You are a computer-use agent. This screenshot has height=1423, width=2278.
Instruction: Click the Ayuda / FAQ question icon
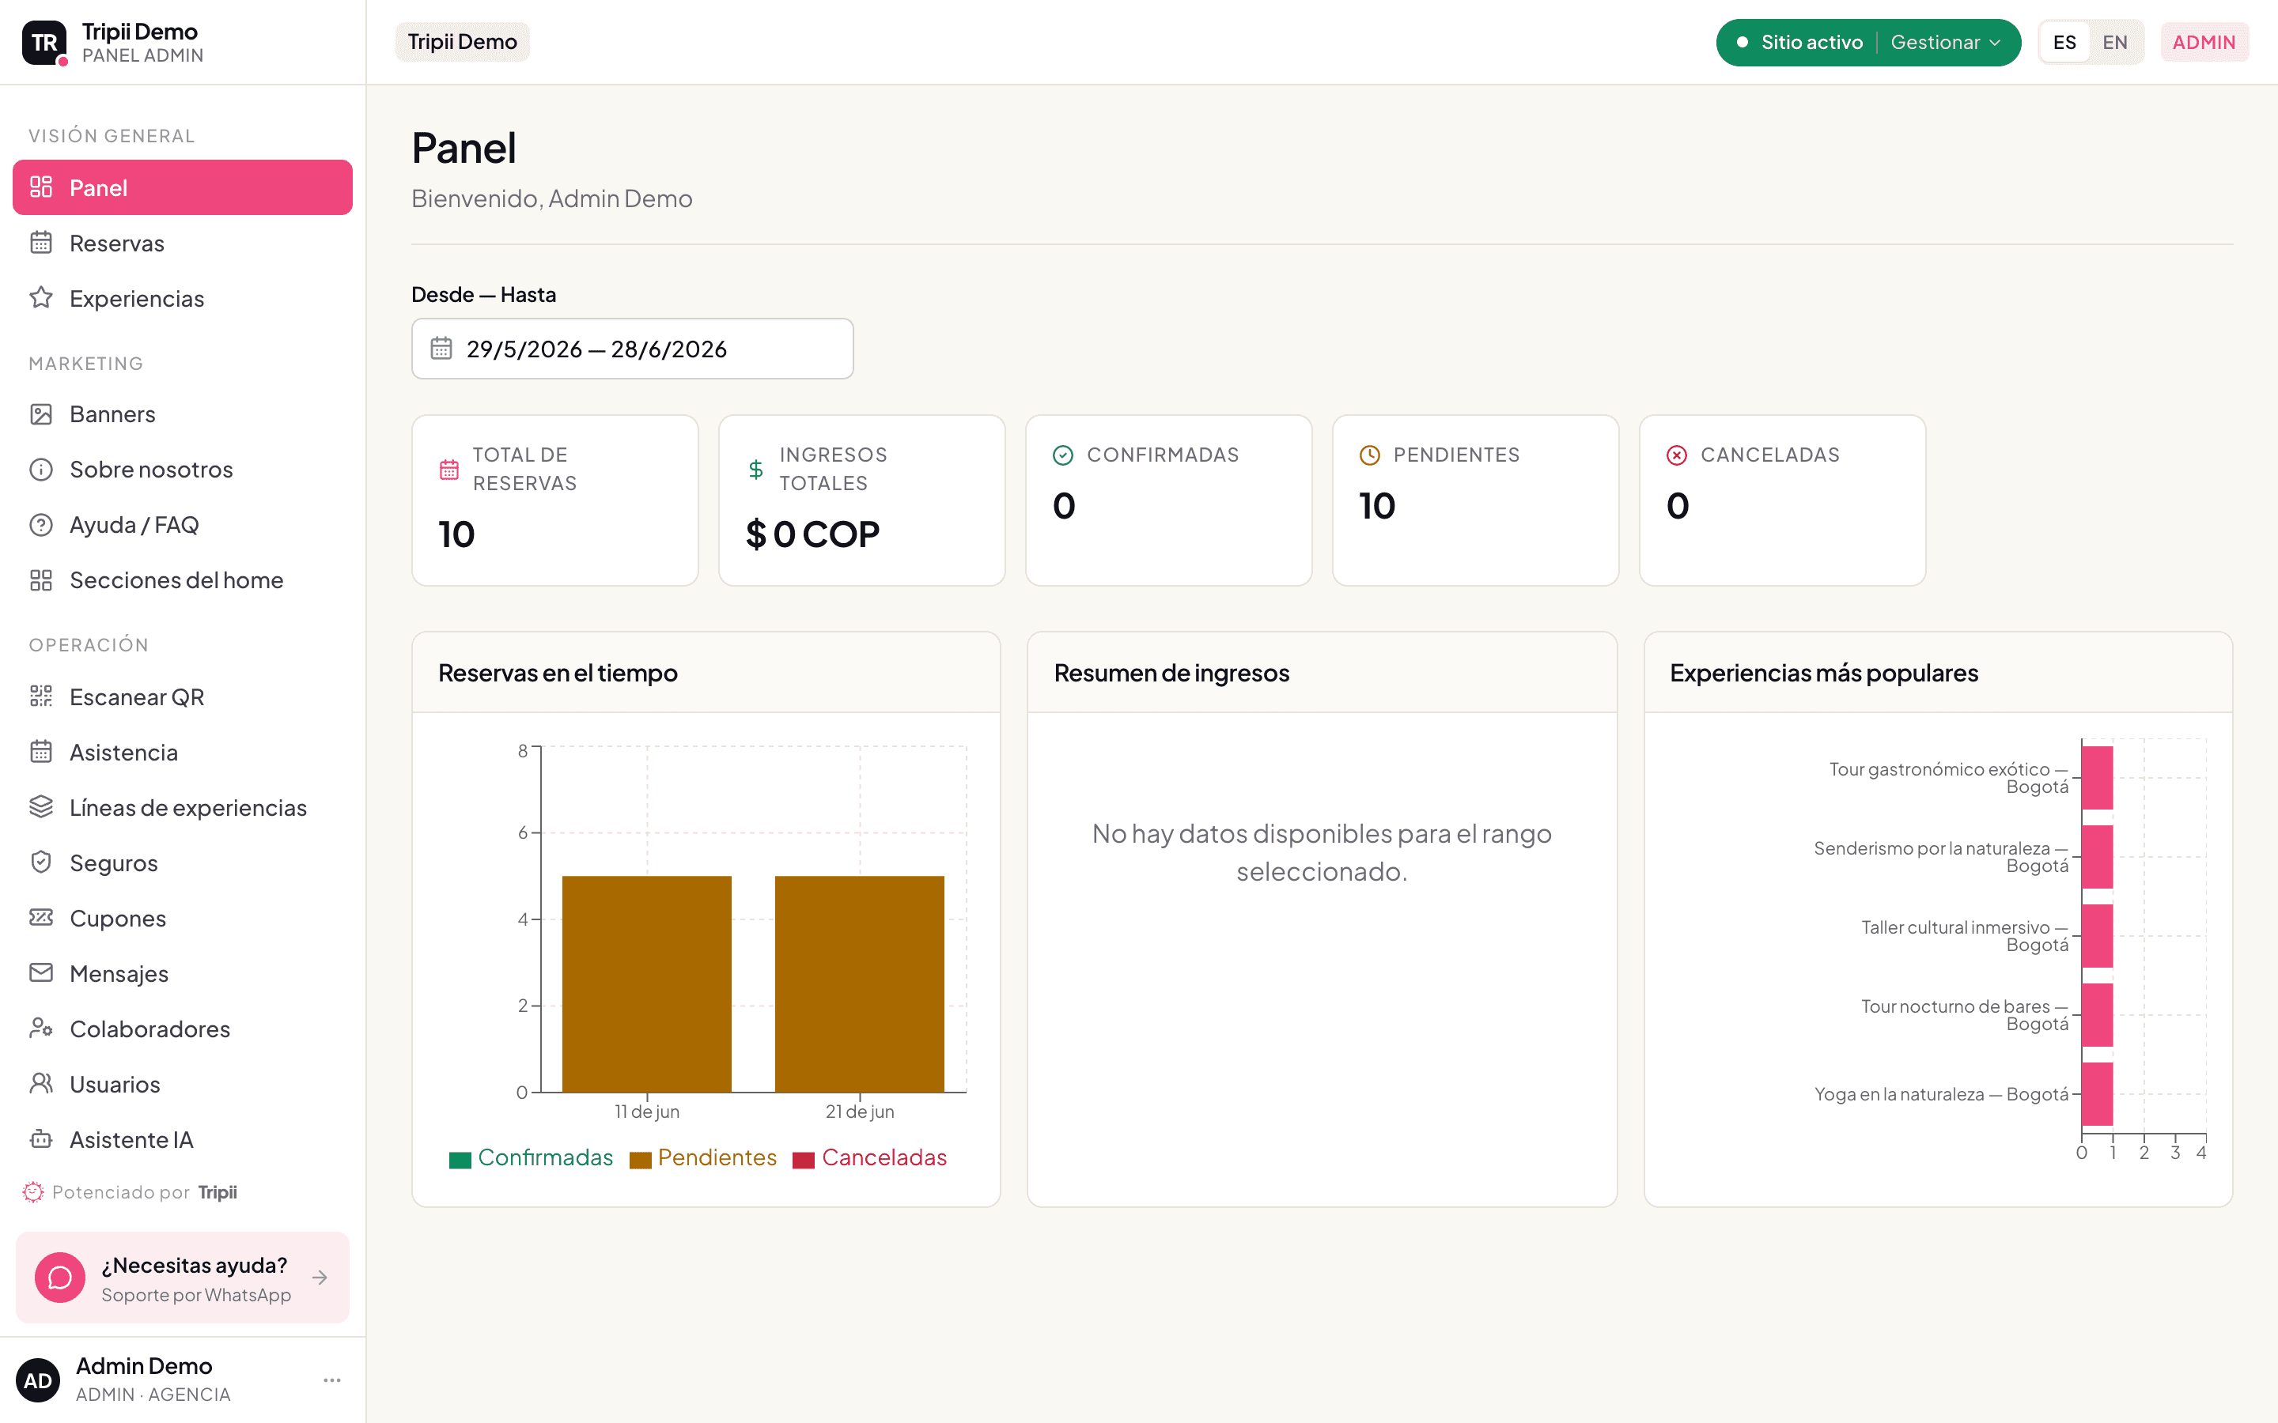(40, 524)
